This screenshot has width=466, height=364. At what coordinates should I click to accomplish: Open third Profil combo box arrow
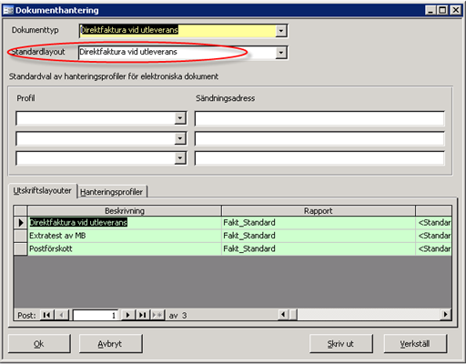pyautogui.click(x=180, y=158)
